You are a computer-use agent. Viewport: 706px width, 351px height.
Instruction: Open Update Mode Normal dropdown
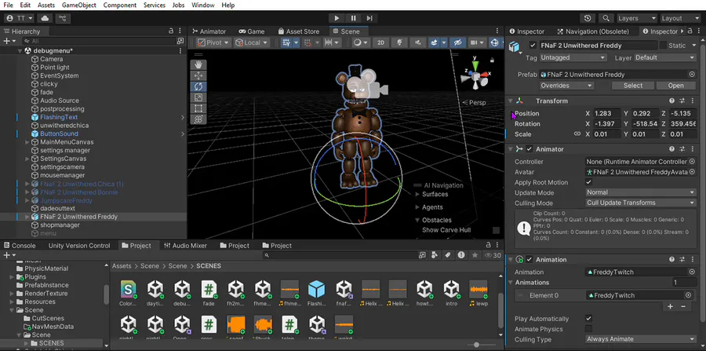641,192
